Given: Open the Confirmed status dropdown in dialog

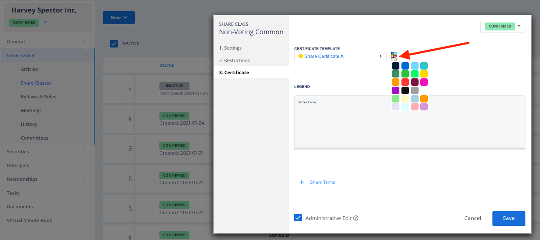Looking at the screenshot, I should [x=502, y=26].
